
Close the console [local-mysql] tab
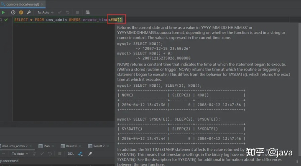click(x=42, y=4)
